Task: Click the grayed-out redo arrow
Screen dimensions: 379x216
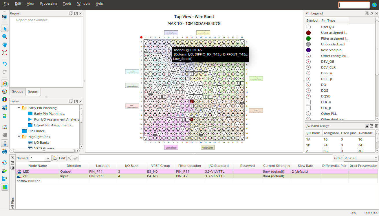Action: click(x=5, y=72)
